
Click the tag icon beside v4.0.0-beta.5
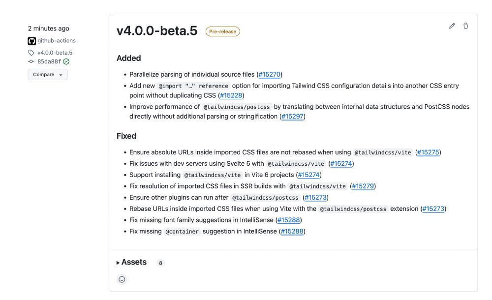coord(31,53)
